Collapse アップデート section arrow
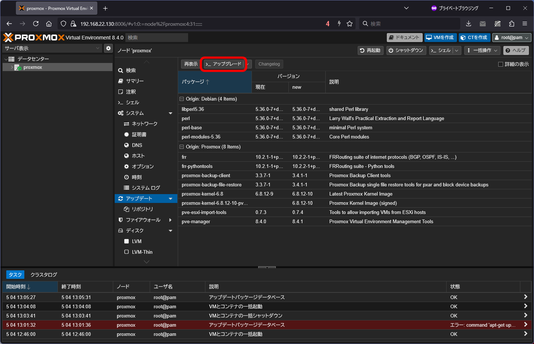Viewport: 534px width, 344px height. pos(170,199)
